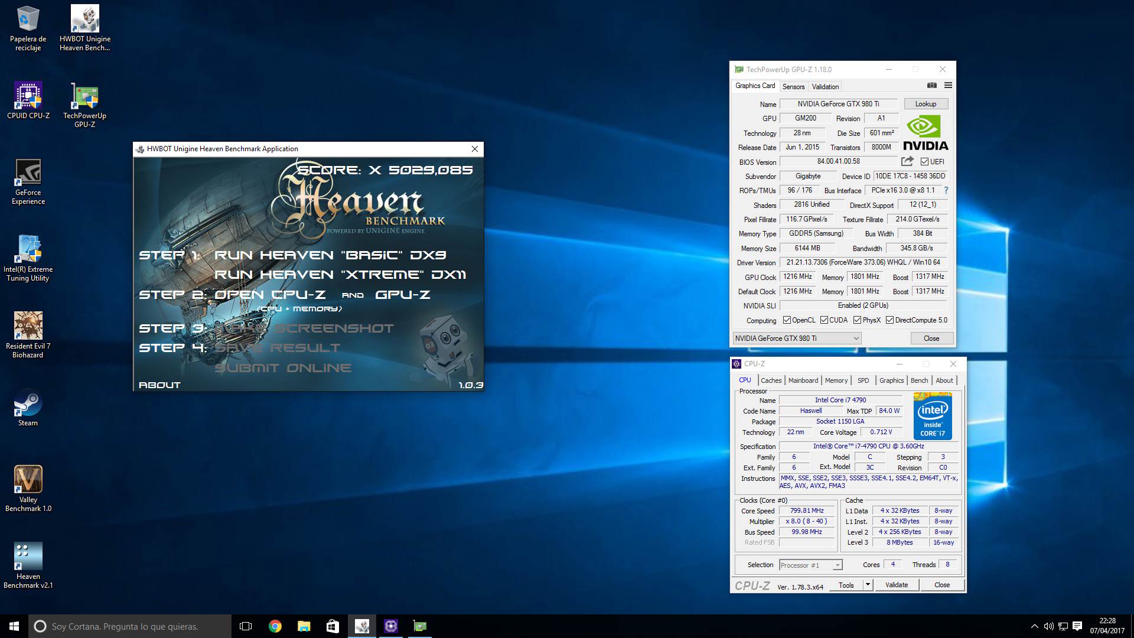Open the Caches tab in CPU-Z
This screenshot has height=638, width=1134.
pos(771,380)
